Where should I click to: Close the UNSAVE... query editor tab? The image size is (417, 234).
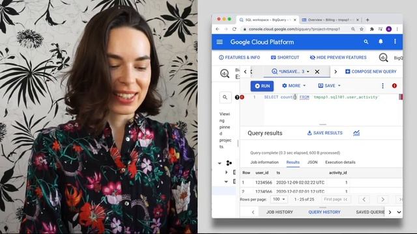317,71
